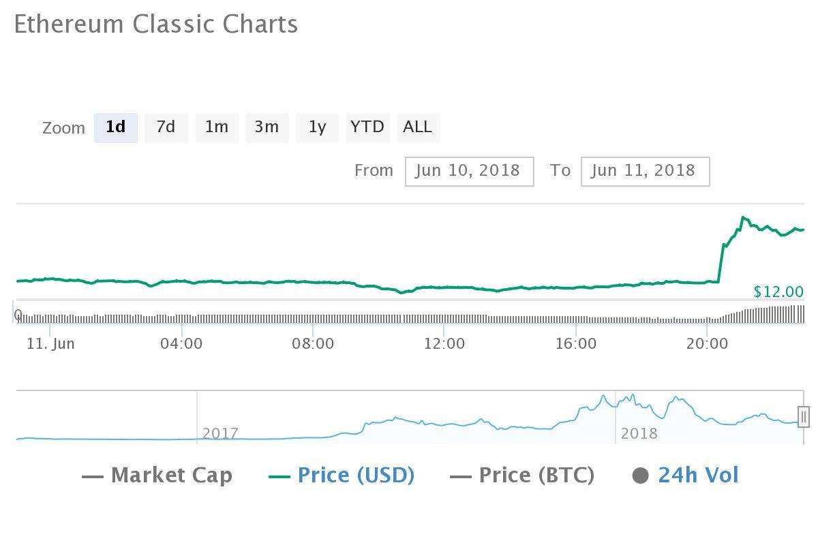Re-select the active 1d zoom button
The height and width of the screenshot is (545, 818).
[115, 127]
